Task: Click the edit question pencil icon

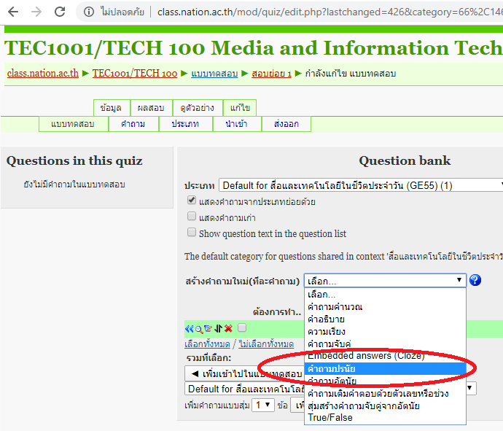Action: [208, 329]
